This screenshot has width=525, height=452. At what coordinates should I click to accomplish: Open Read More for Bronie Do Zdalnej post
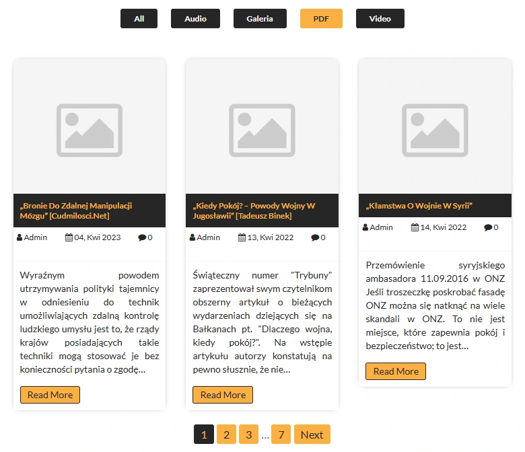(x=50, y=395)
